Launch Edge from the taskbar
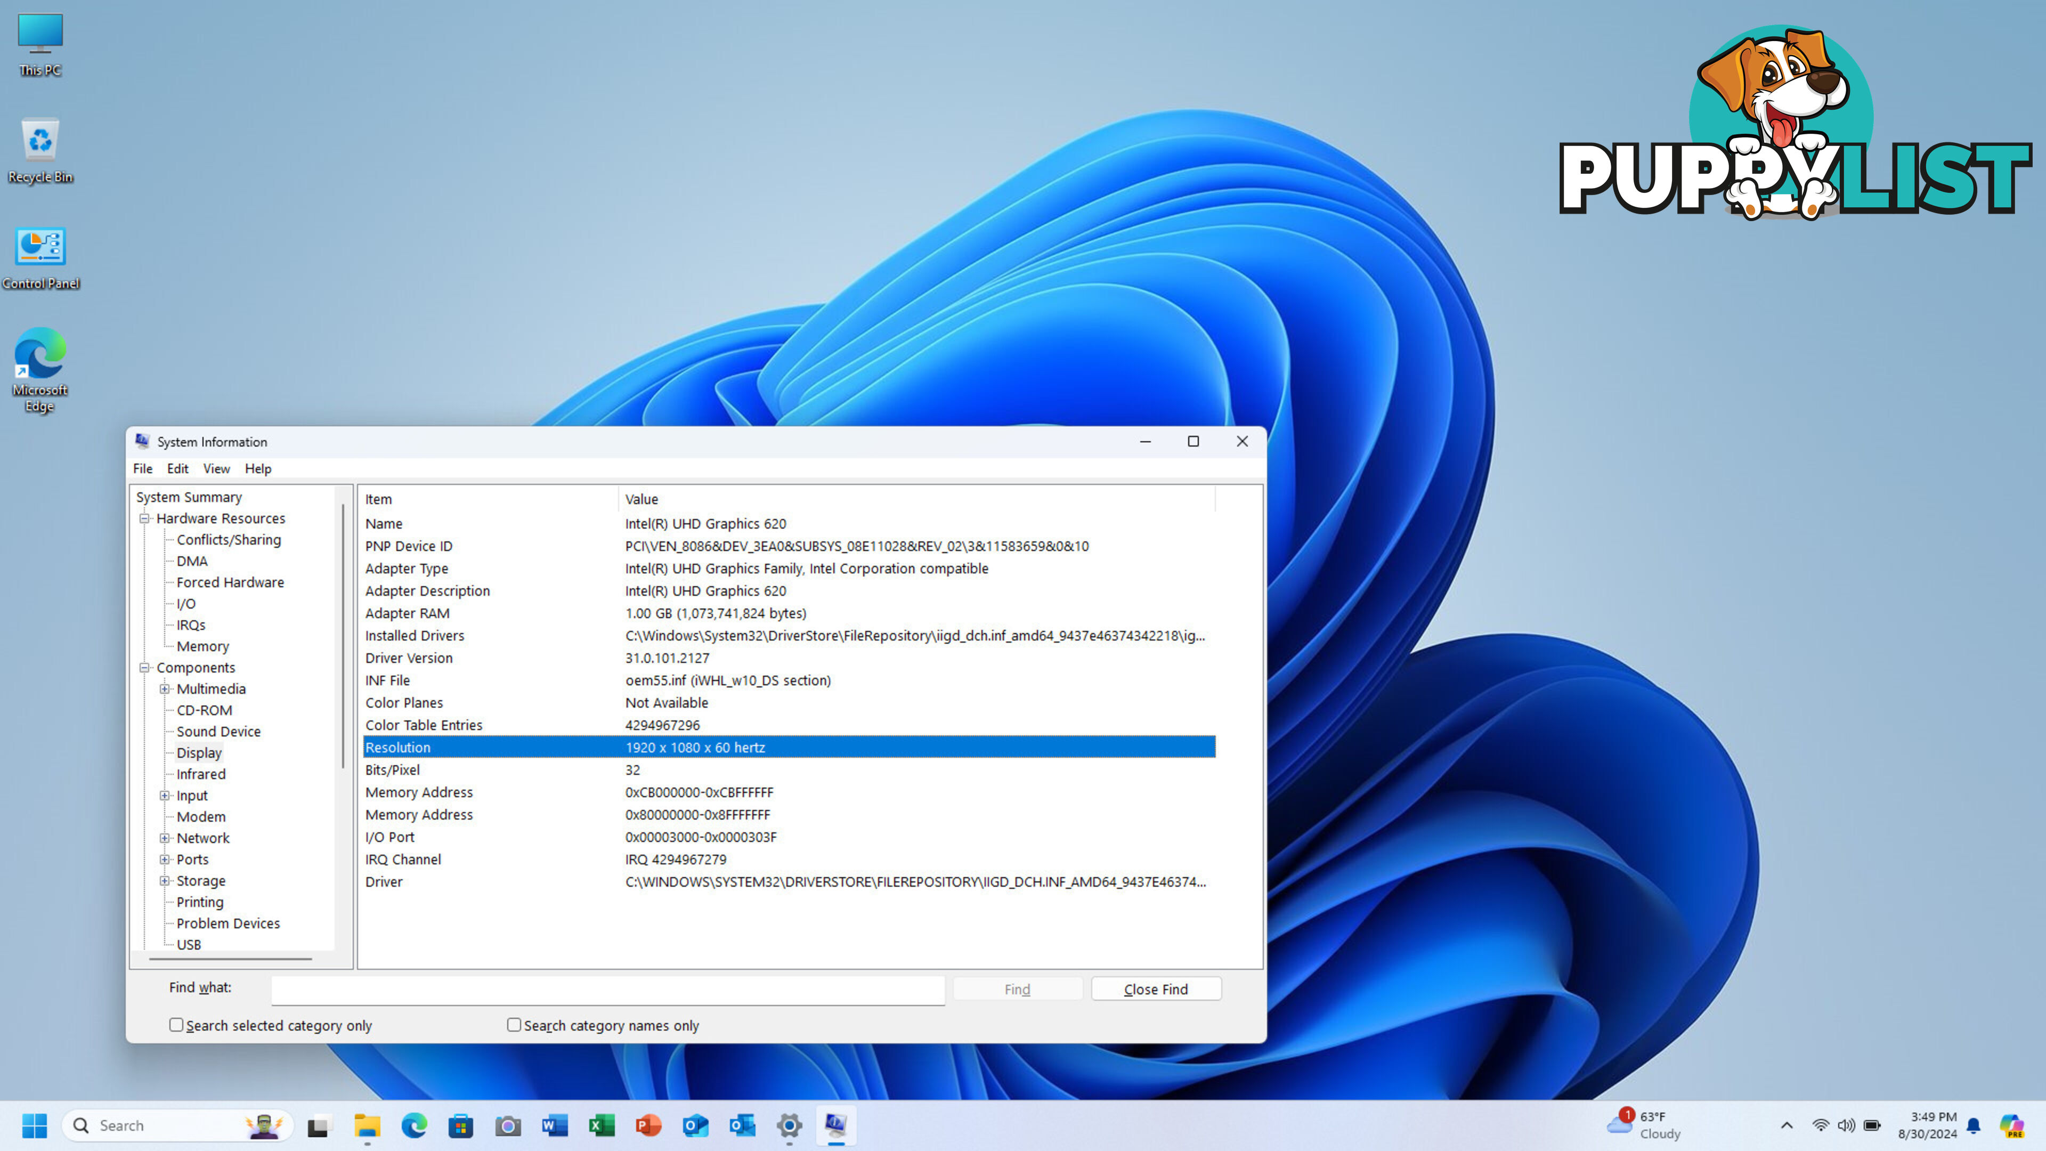This screenshot has height=1151, width=2046. pyautogui.click(x=414, y=1125)
